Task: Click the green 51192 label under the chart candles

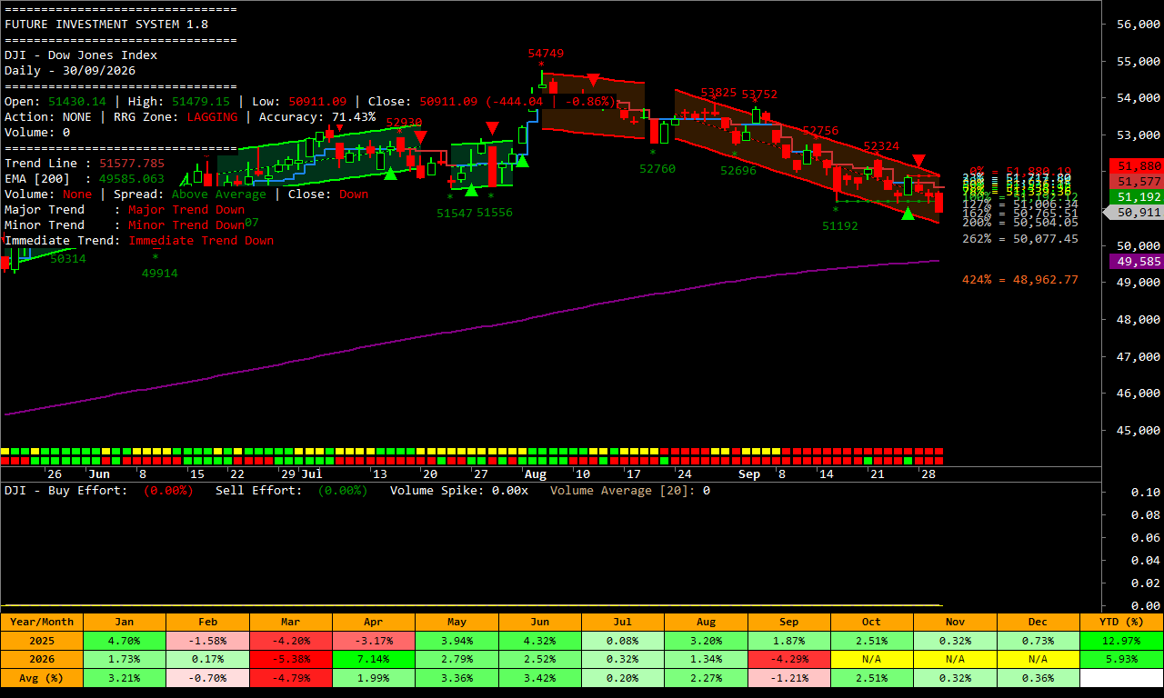Action: tap(840, 226)
